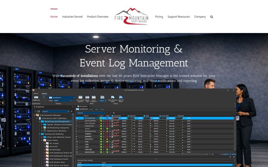Click the All Events view icon
The image size is (268, 167).
point(47,143)
